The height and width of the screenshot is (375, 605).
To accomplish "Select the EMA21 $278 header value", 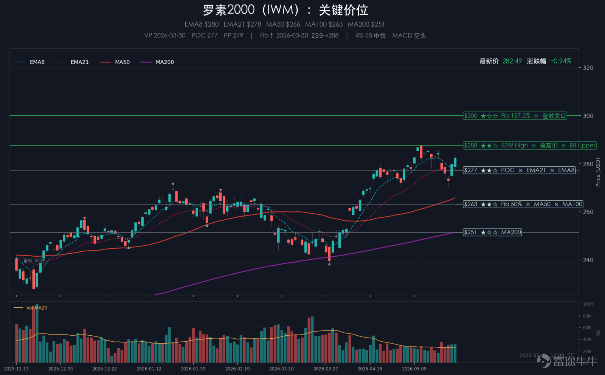I will pyautogui.click(x=242, y=24).
